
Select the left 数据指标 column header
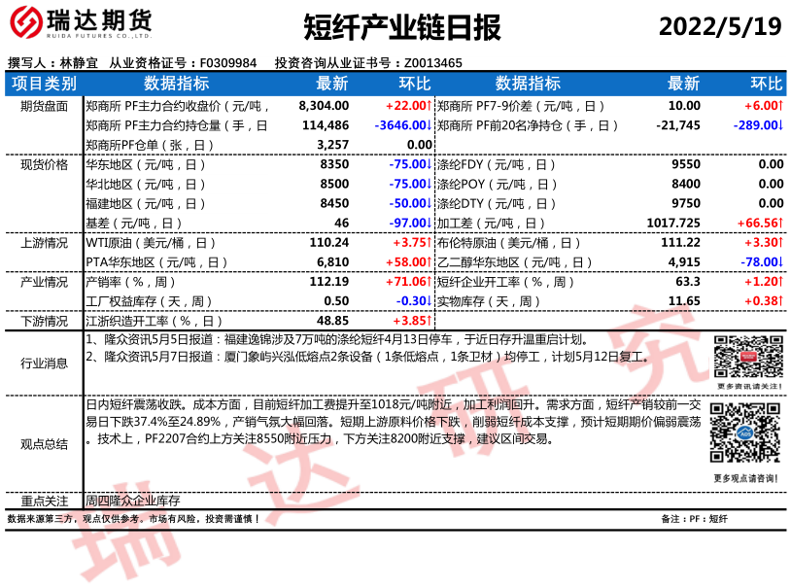pos(177,84)
